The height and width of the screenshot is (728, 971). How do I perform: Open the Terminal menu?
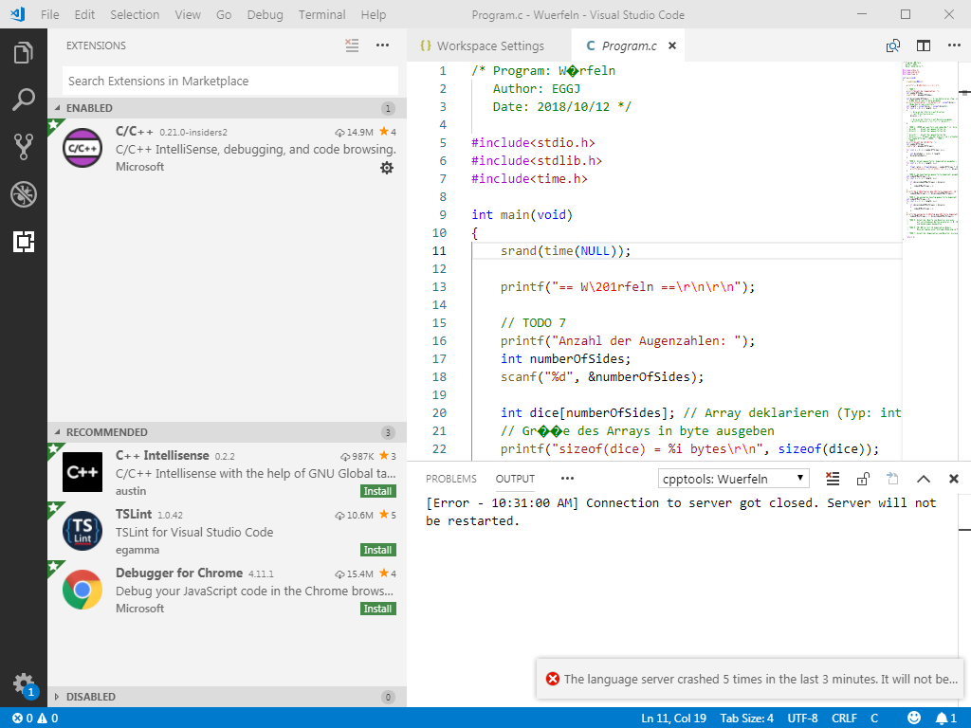[322, 14]
